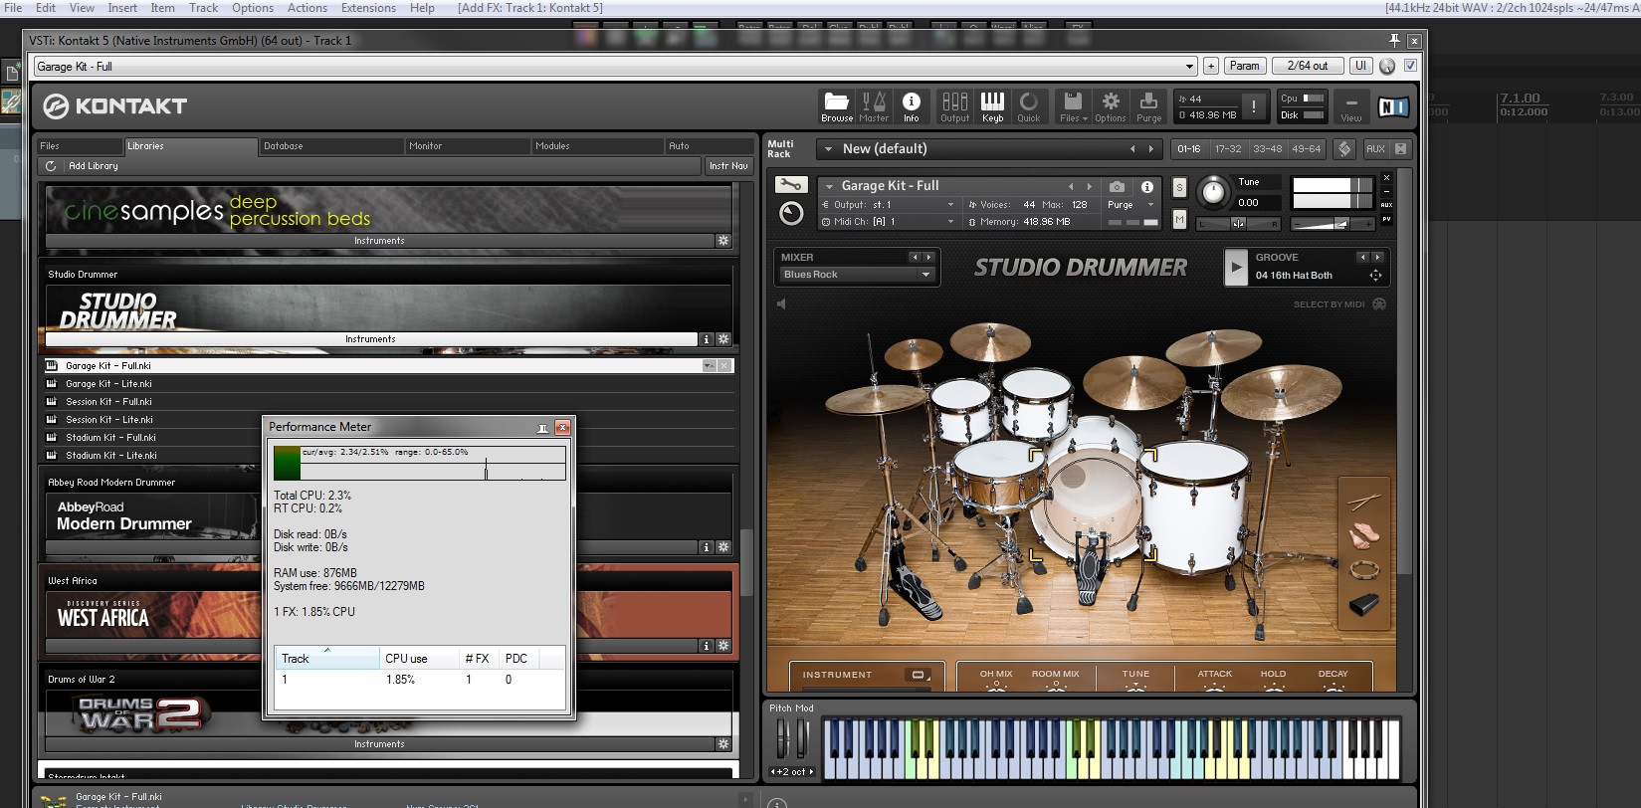The image size is (1641, 808).
Task: Open the Info pane icon
Action: coord(911,105)
